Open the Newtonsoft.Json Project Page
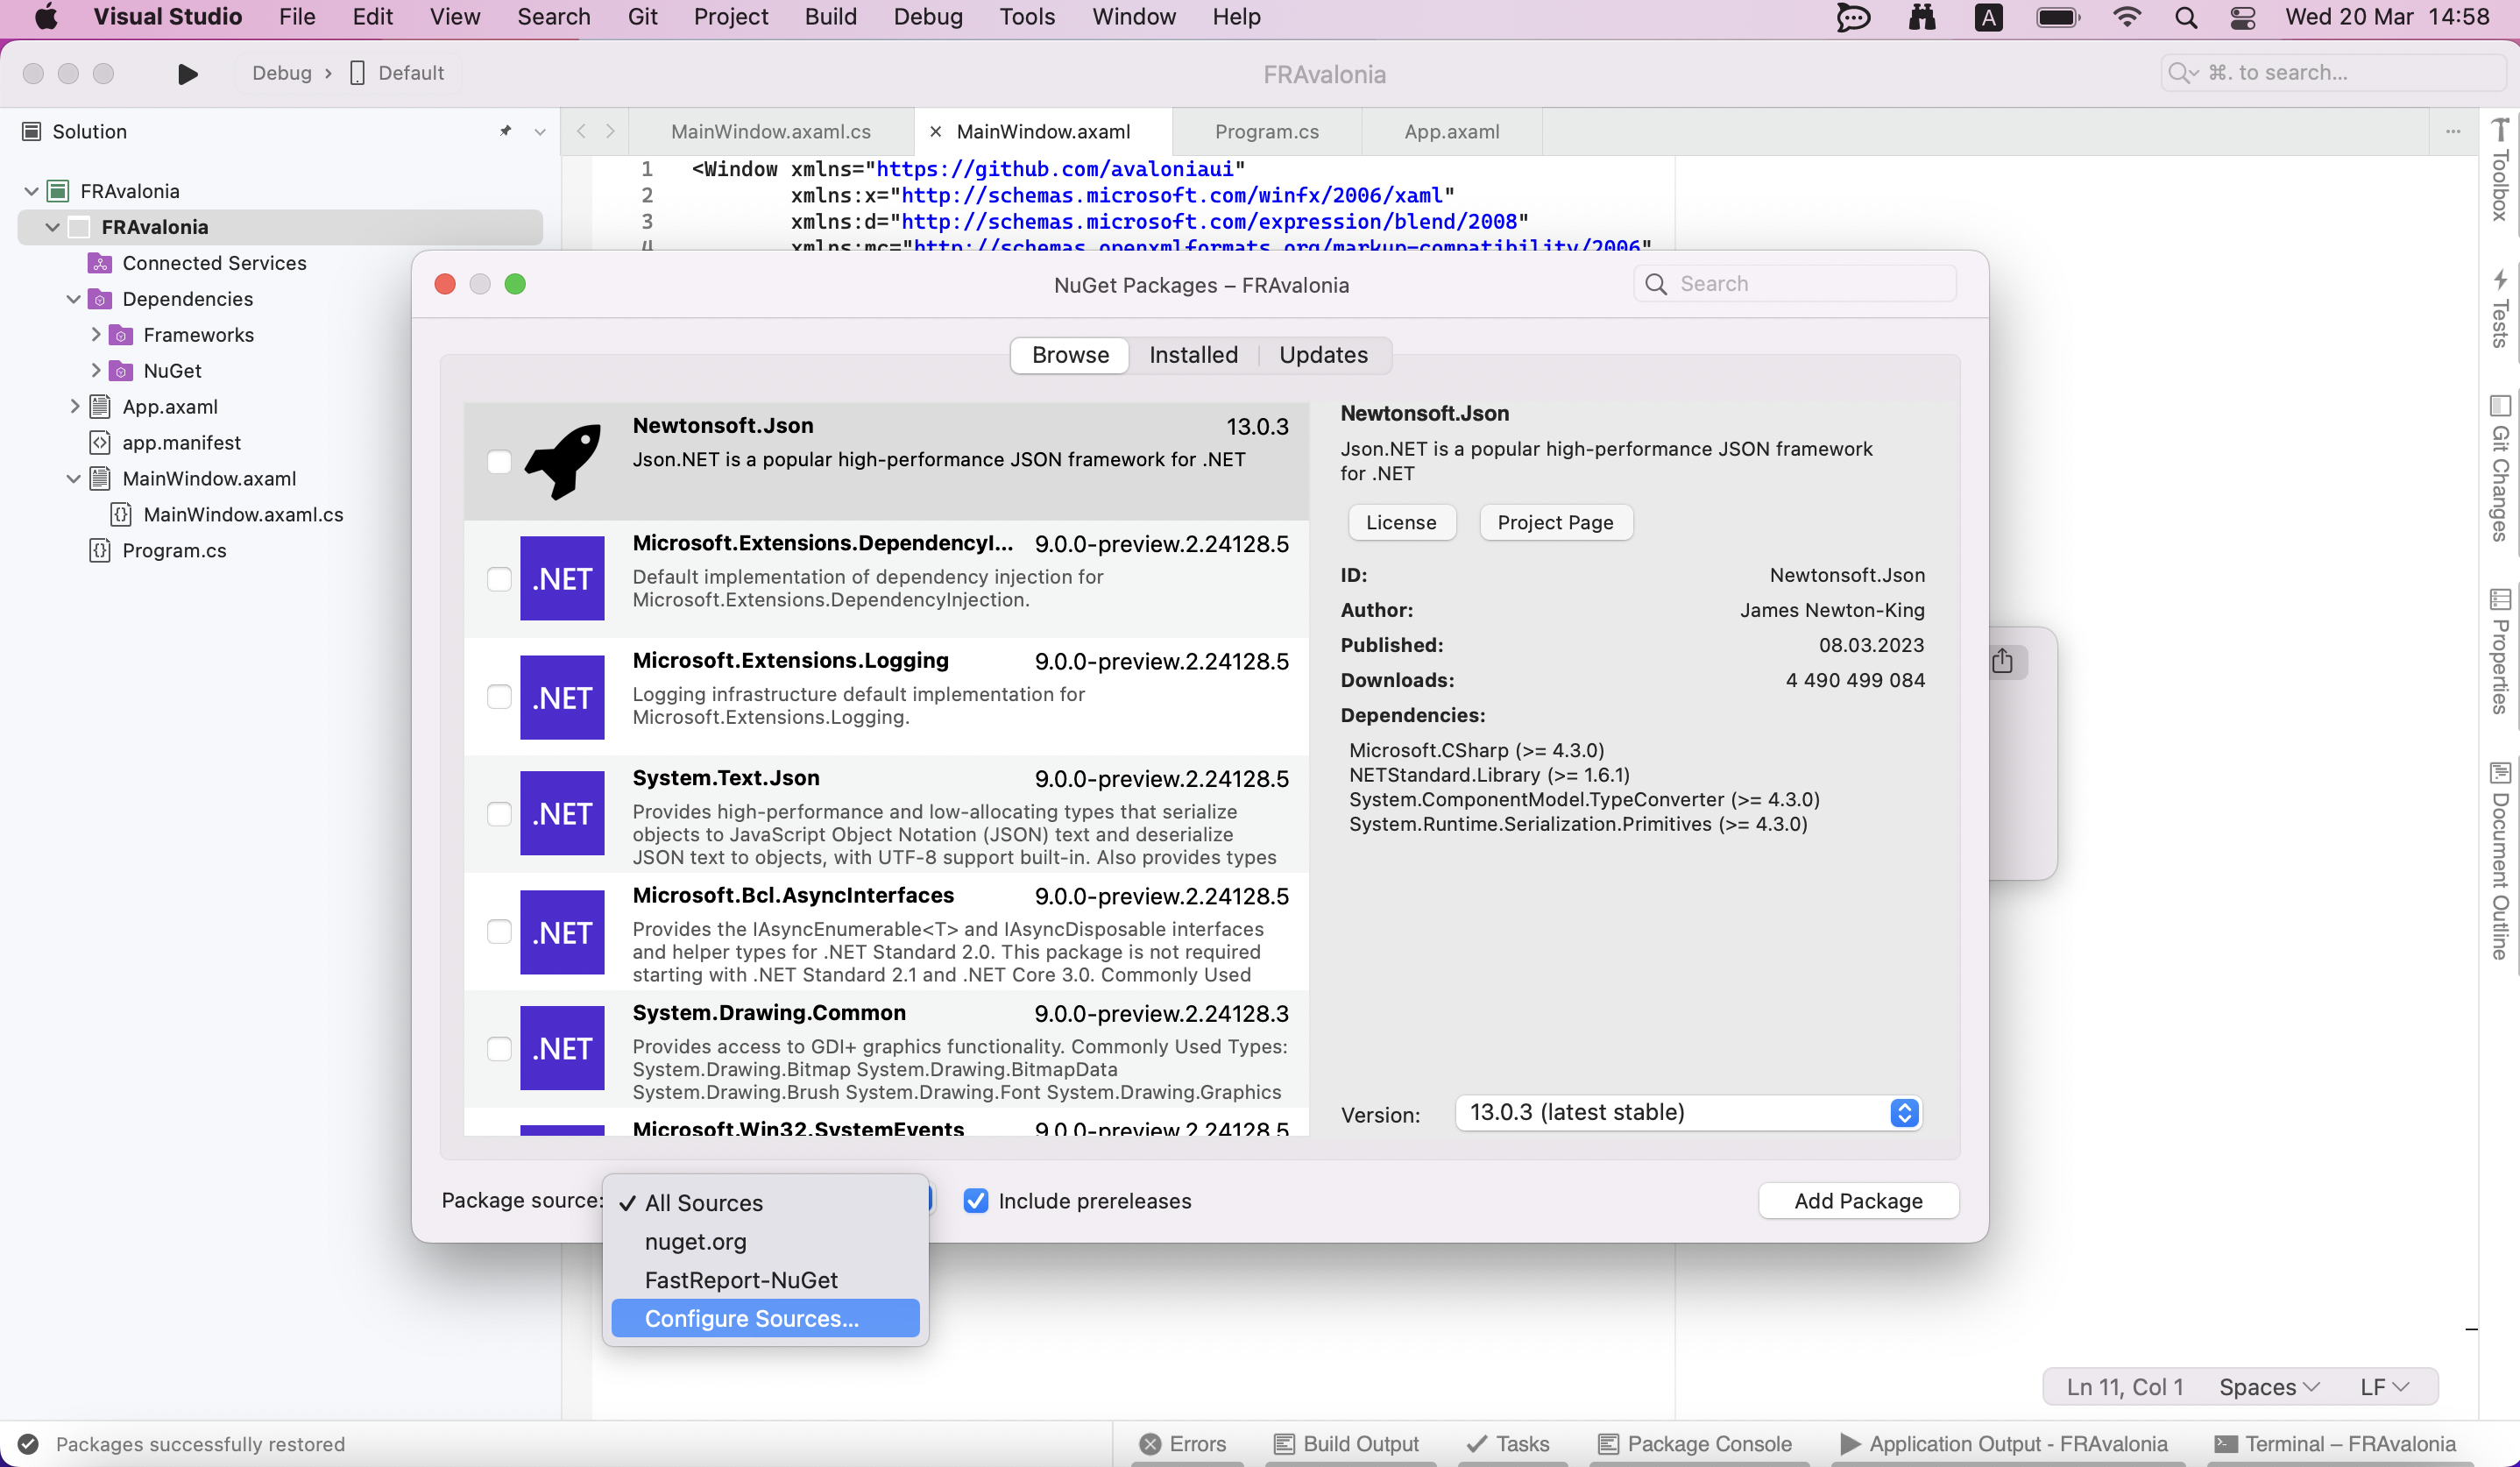This screenshot has width=2520, height=1467. 1555,522
